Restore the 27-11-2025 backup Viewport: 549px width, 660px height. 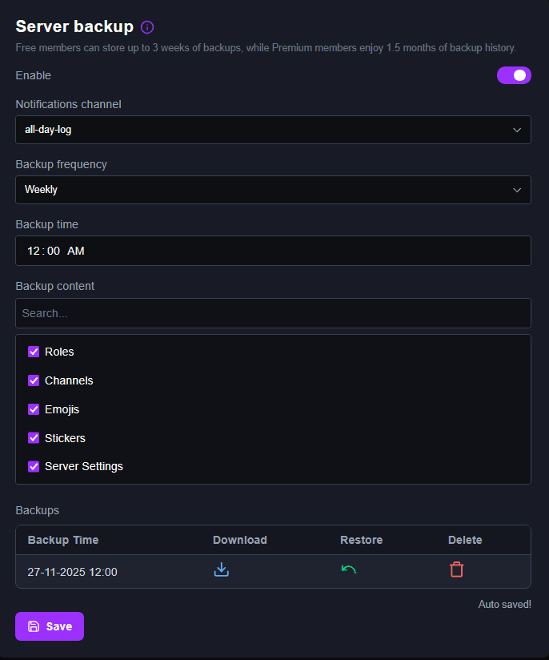tap(349, 569)
